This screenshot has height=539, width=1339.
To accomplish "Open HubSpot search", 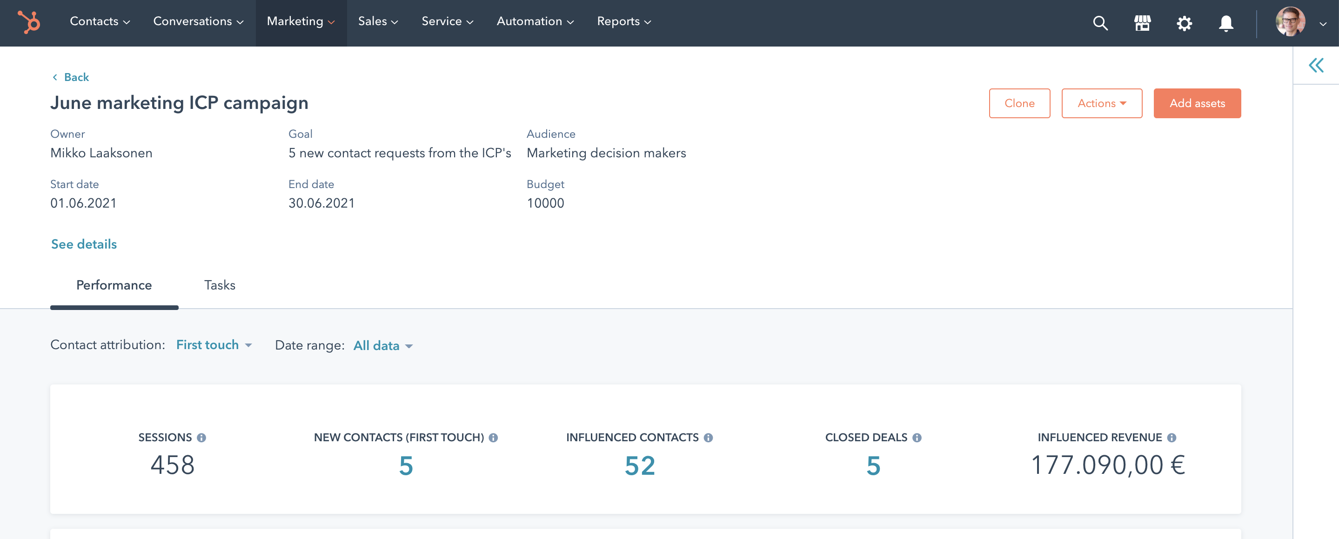I will [x=1100, y=23].
